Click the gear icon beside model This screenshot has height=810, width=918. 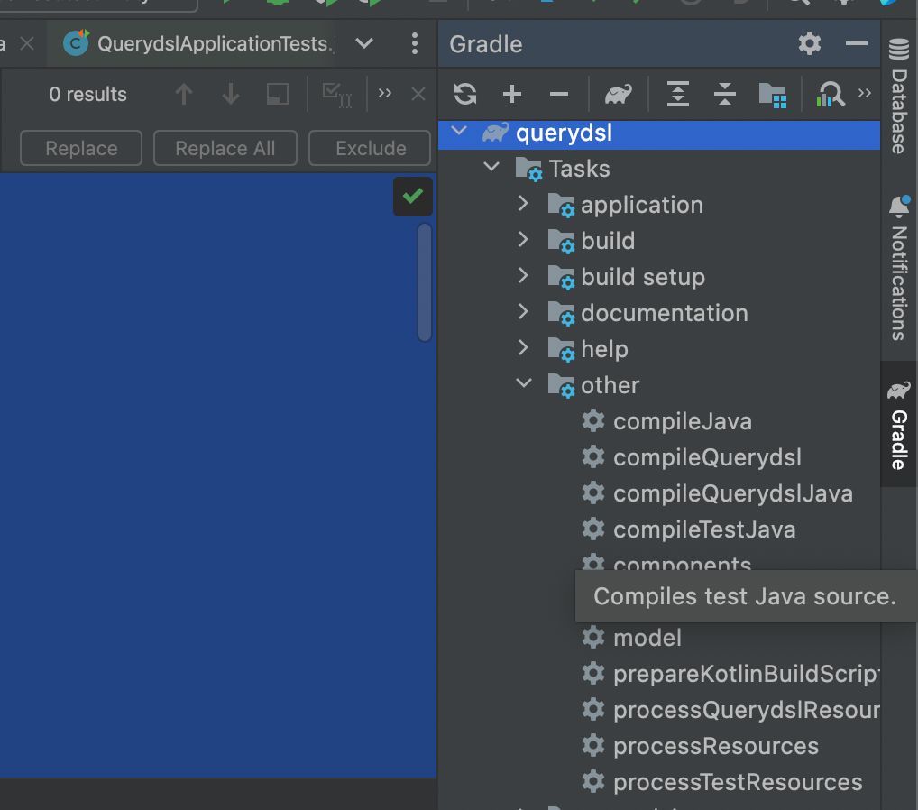tap(593, 637)
